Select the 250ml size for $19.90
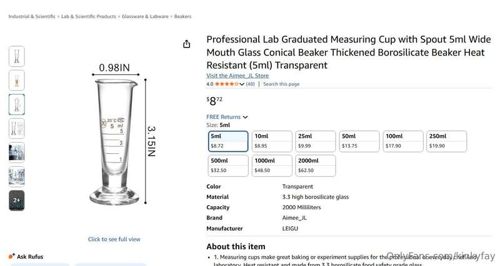 point(447,141)
